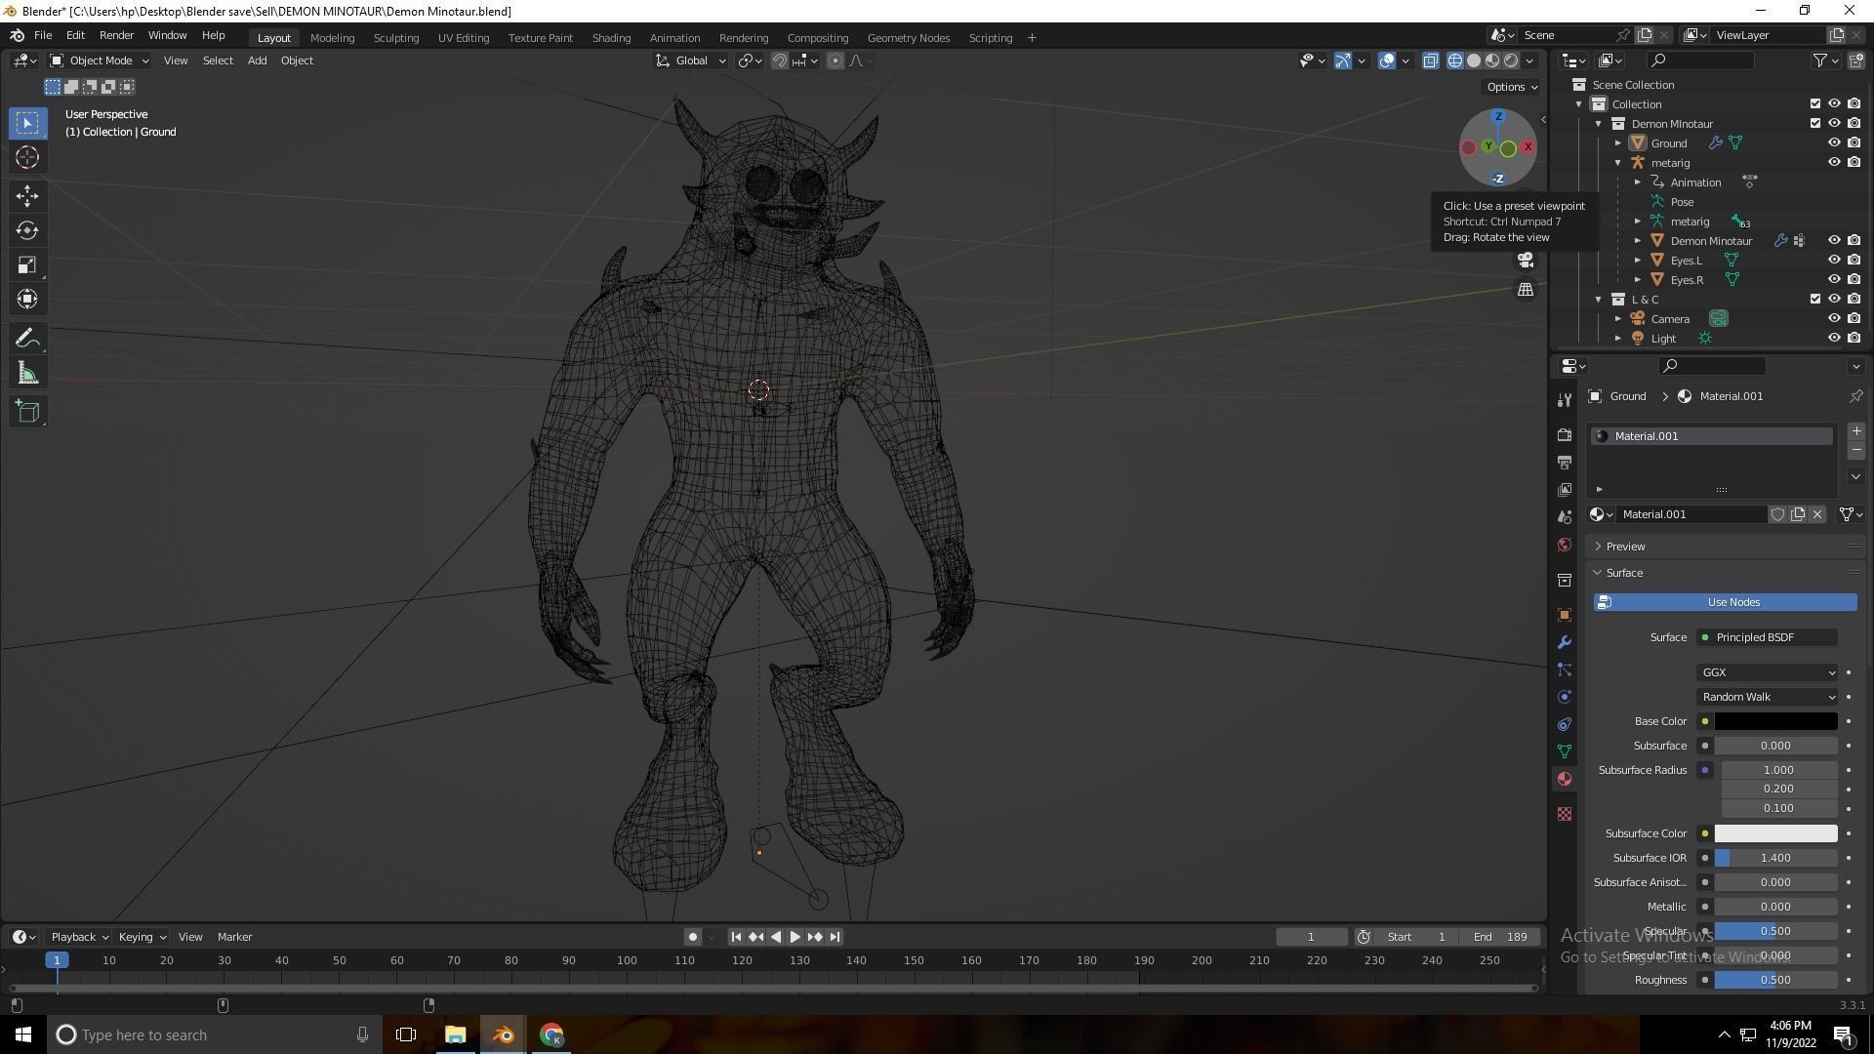Screen dimensions: 1874x1054
Task: Select the Measure tool
Action: pyautogui.click(x=27, y=372)
